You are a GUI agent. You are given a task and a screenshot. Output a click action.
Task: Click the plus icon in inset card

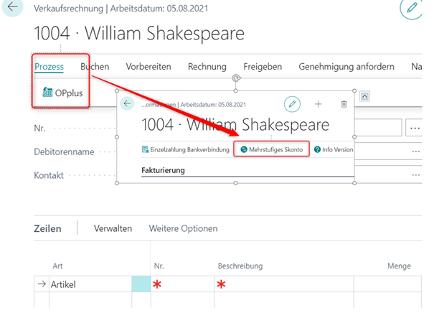tap(319, 104)
